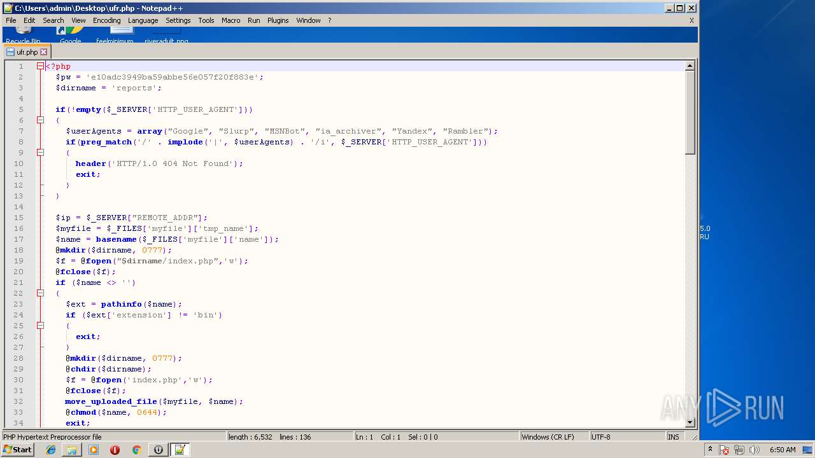Open the Language menu
Viewport: 815px width, 458px height.
pyautogui.click(x=143, y=20)
